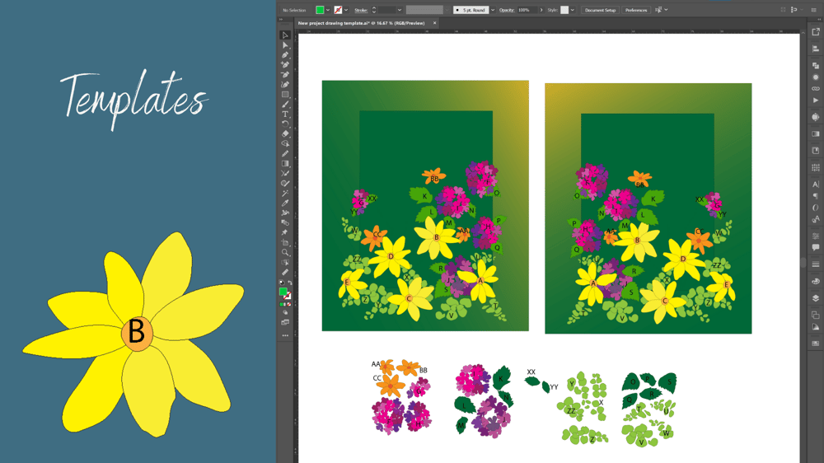Select the Direct Selection tool
This screenshot has height=463, width=824.
click(285, 45)
